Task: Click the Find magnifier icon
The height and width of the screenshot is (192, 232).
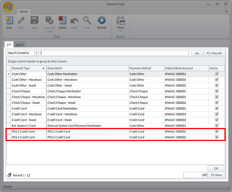Action: pyautogui.click(x=87, y=21)
